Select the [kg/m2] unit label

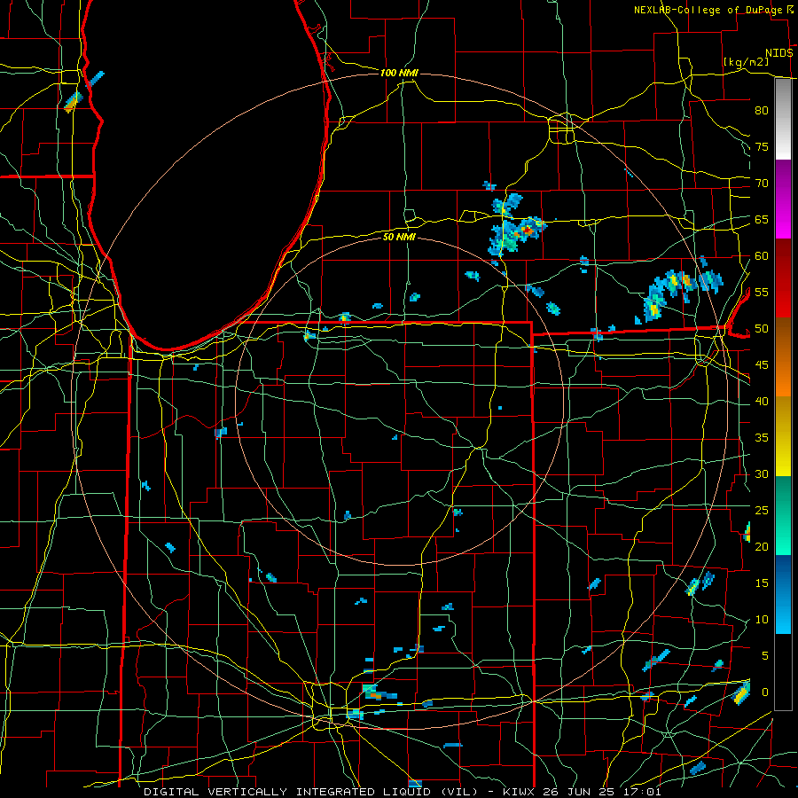click(x=746, y=61)
